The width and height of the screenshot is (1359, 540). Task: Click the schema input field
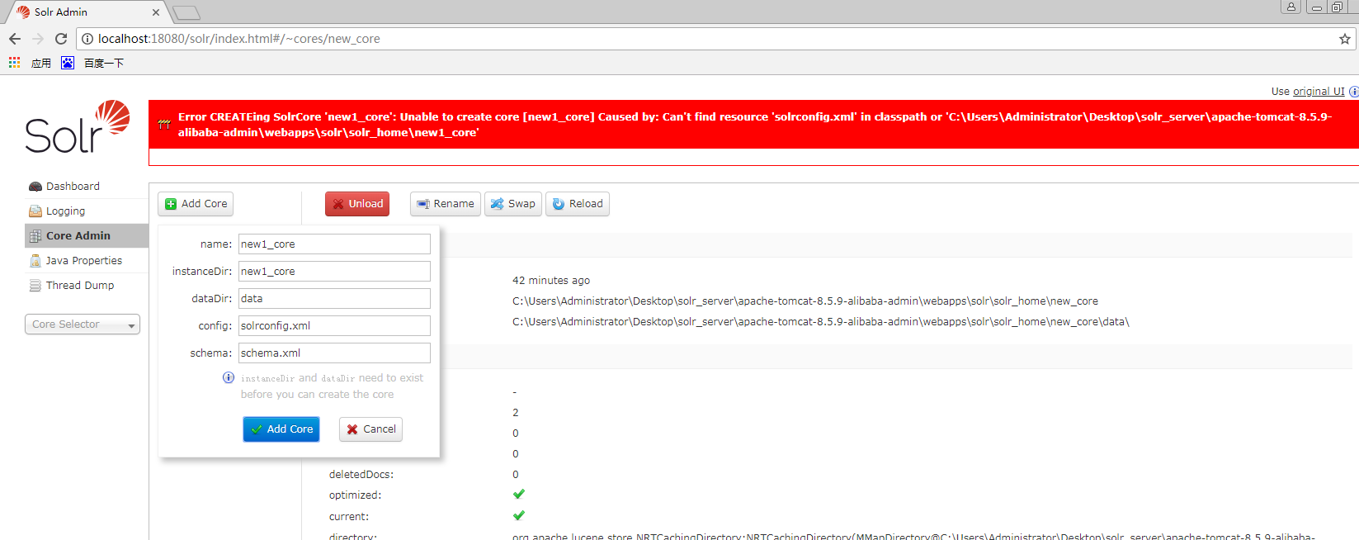pyautogui.click(x=334, y=353)
